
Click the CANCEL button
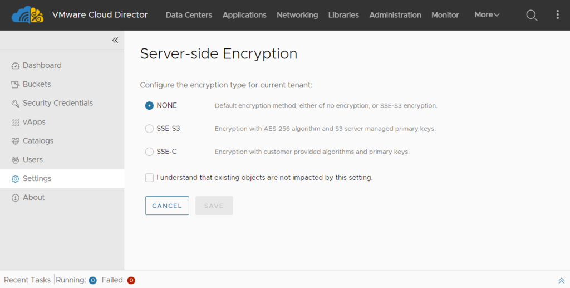click(167, 206)
